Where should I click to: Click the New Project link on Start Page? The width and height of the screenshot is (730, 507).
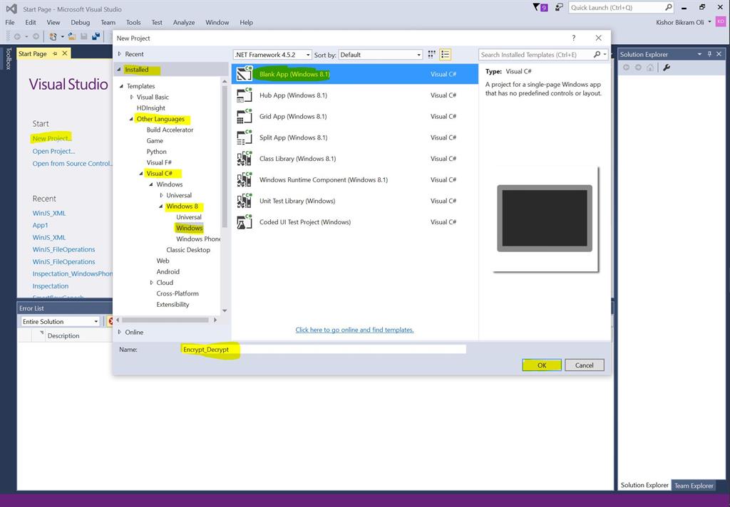(52, 138)
